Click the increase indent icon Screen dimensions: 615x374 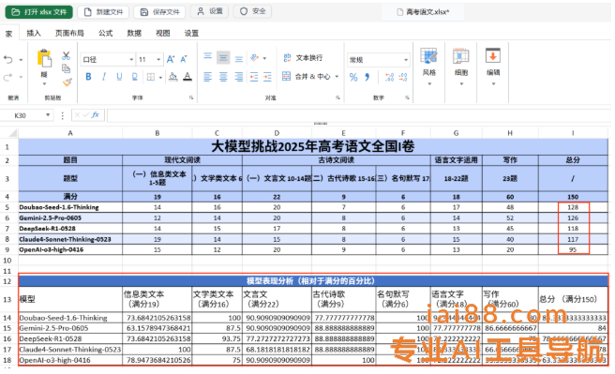(267, 77)
